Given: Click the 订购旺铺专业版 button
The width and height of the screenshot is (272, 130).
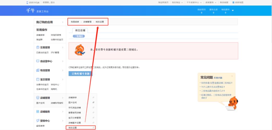Looking at the screenshot, I should click(81, 74).
